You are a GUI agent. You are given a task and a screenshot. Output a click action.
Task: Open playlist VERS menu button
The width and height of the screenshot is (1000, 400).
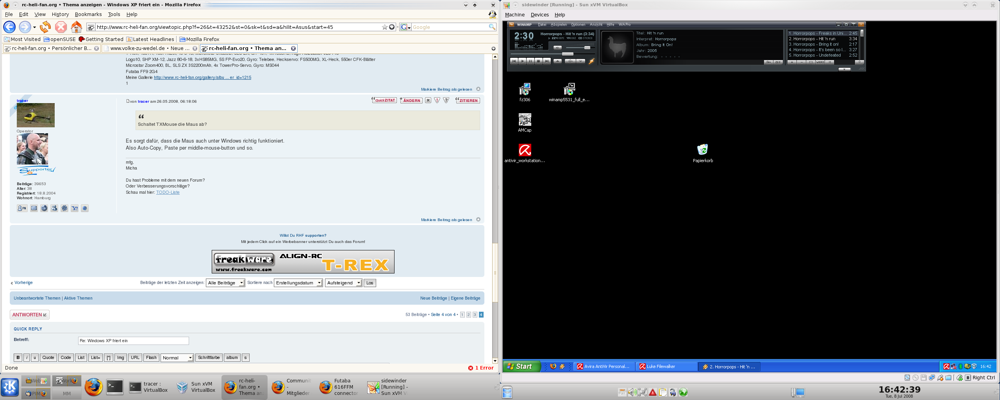(820, 62)
